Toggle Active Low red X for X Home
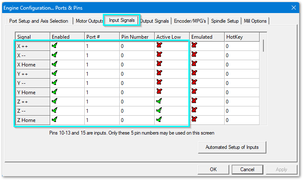The height and width of the screenshot is (180, 303). tap(158, 64)
